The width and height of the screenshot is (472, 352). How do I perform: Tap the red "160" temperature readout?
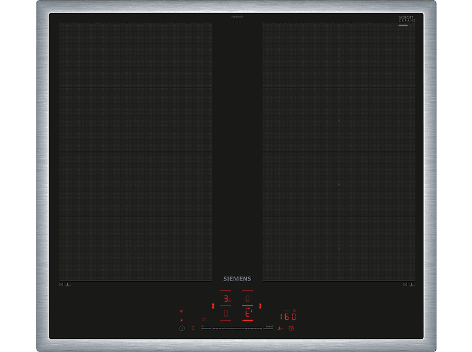click(288, 317)
